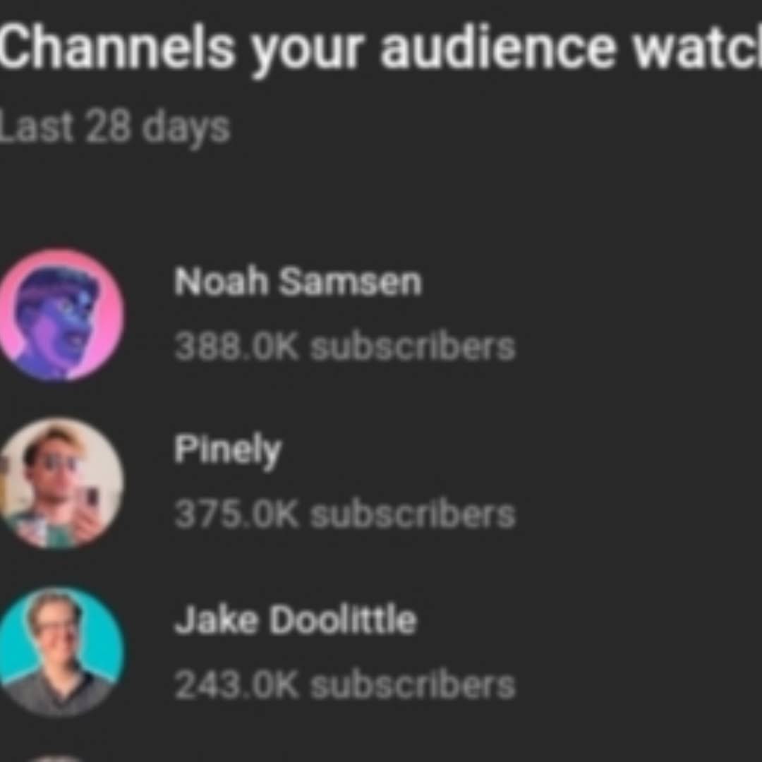
Task: Click the word subscribers under Noah Samsen
Action: tap(413, 347)
